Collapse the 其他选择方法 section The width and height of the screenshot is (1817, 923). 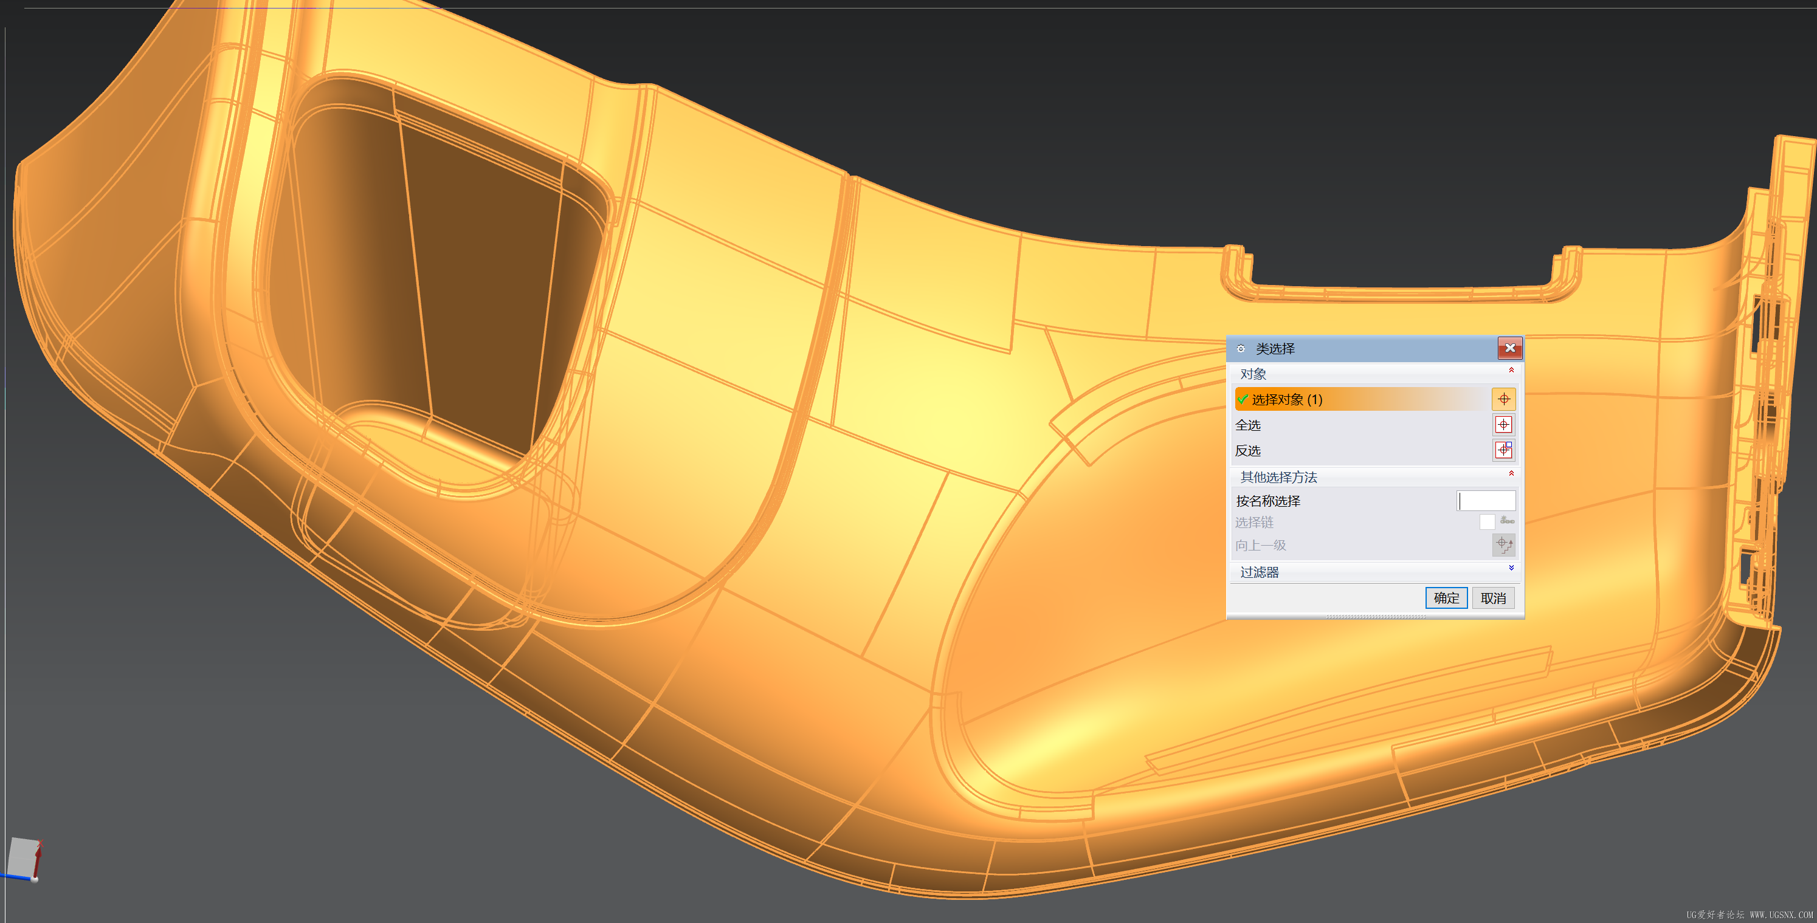point(1511,474)
